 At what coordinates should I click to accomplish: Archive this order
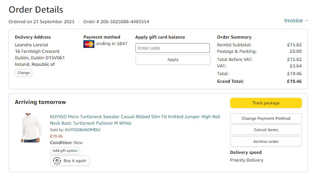[266, 142]
